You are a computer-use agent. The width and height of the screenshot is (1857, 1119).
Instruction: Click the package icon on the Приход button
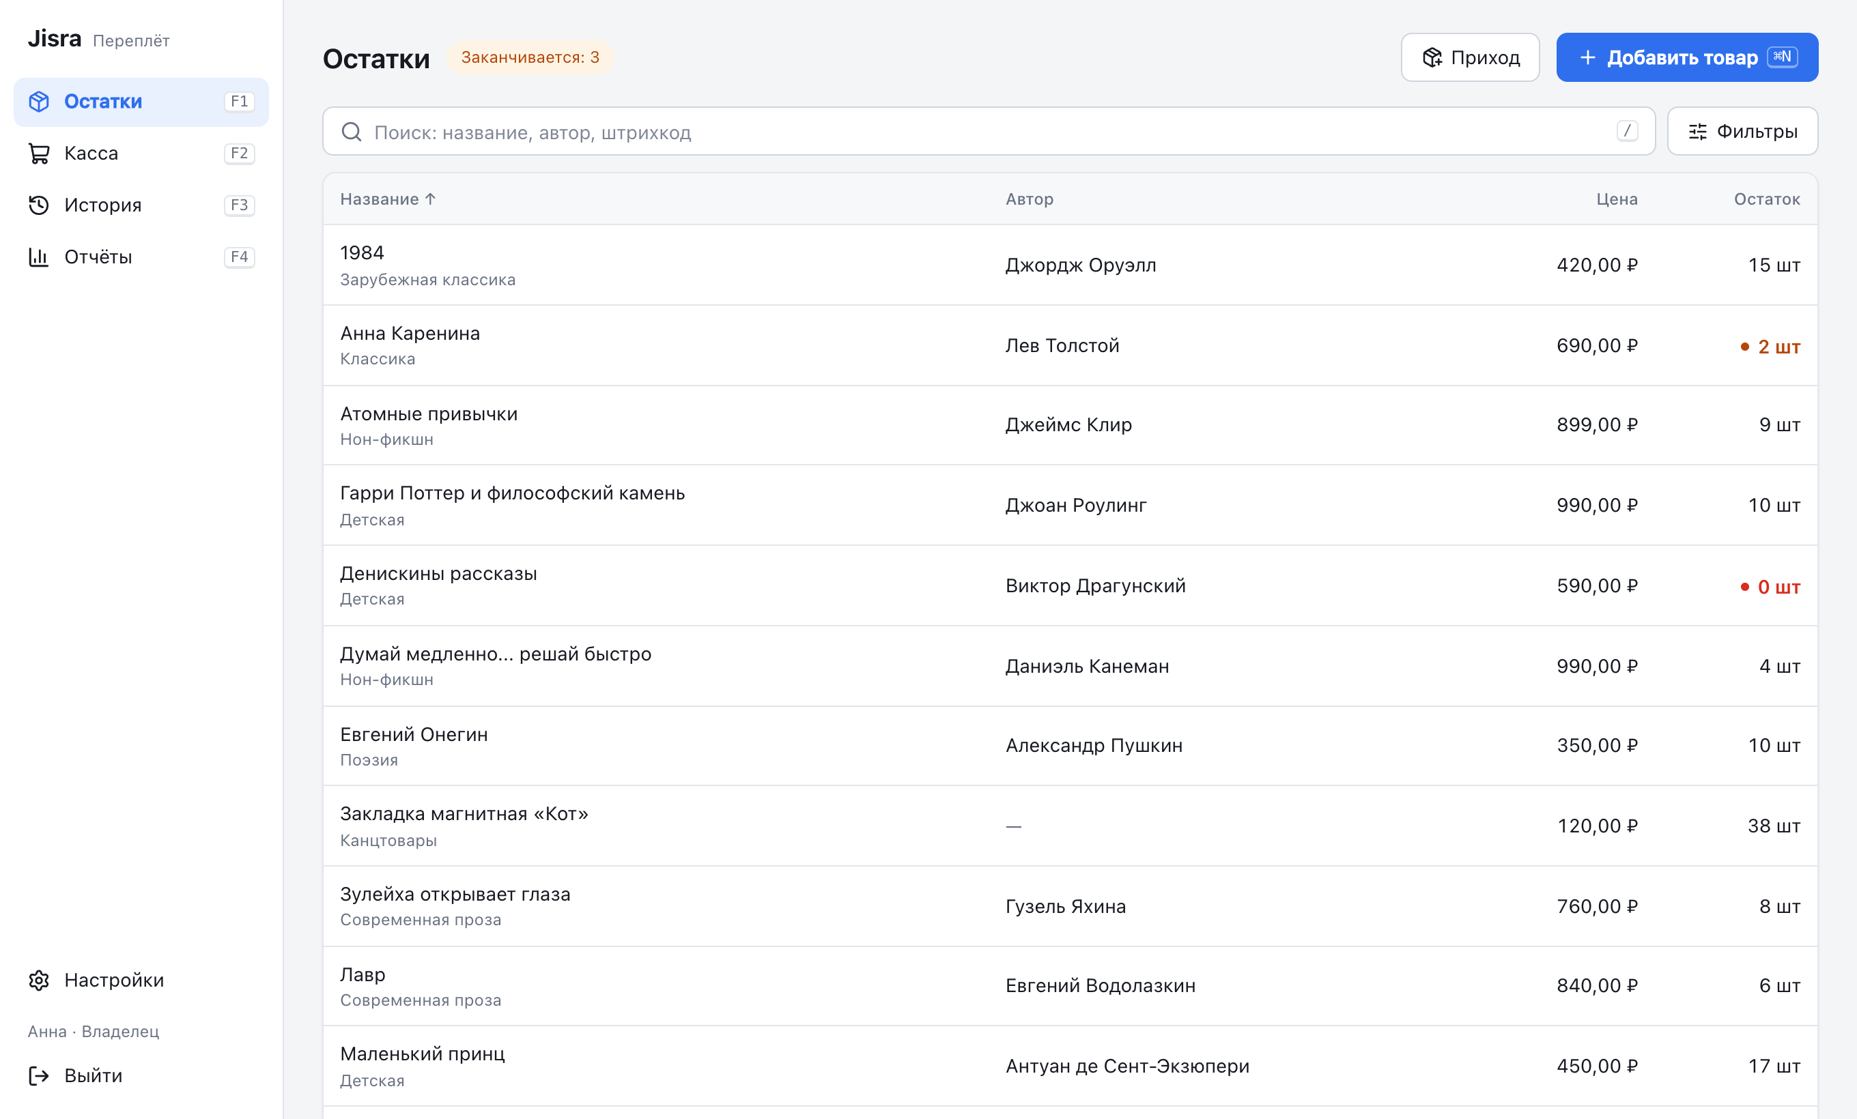1432,57
